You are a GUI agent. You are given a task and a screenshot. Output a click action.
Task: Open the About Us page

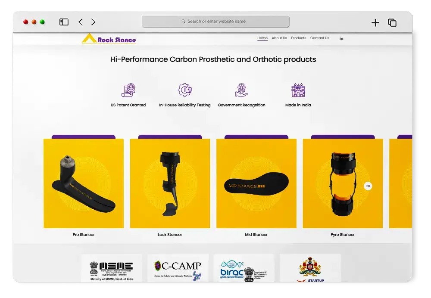[x=279, y=38]
